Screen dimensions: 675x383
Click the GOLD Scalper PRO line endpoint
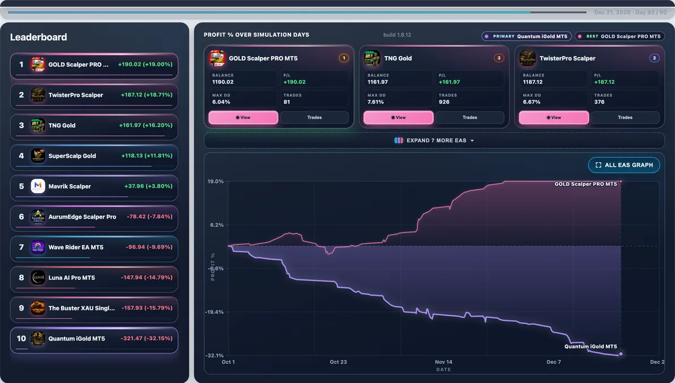pos(621,181)
